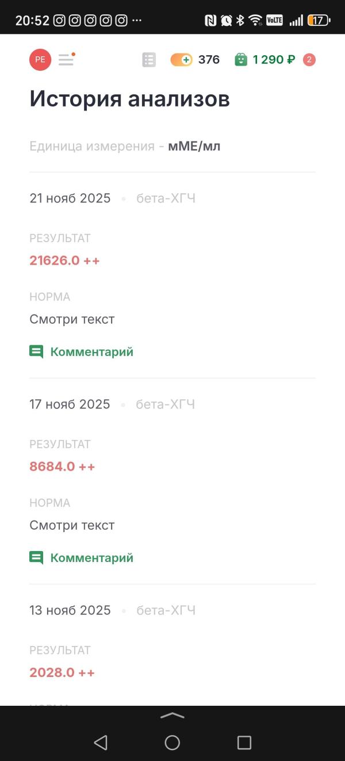Tap comment icon for 21 Nov result

pyautogui.click(x=36, y=351)
